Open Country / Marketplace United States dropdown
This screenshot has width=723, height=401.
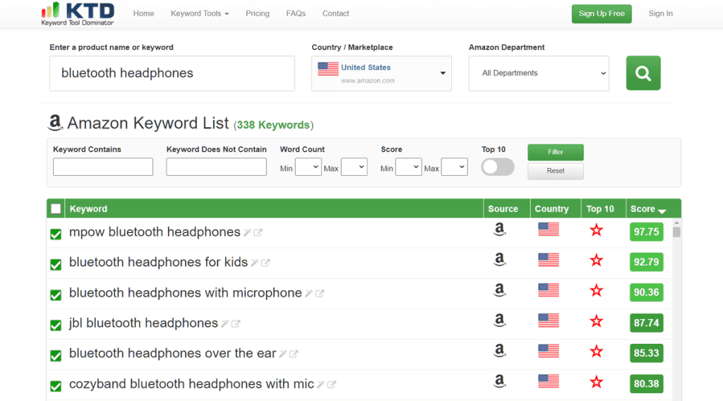tap(381, 73)
